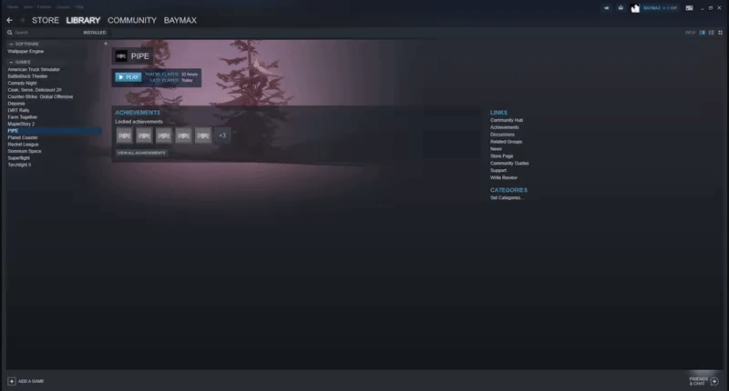Toggle the INSTALLED filter
This screenshot has width=729, height=391.
[x=95, y=33]
